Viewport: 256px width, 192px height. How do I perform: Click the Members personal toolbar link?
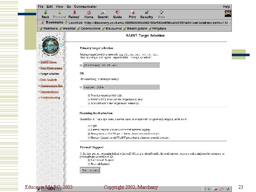pyautogui.click(x=49, y=28)
